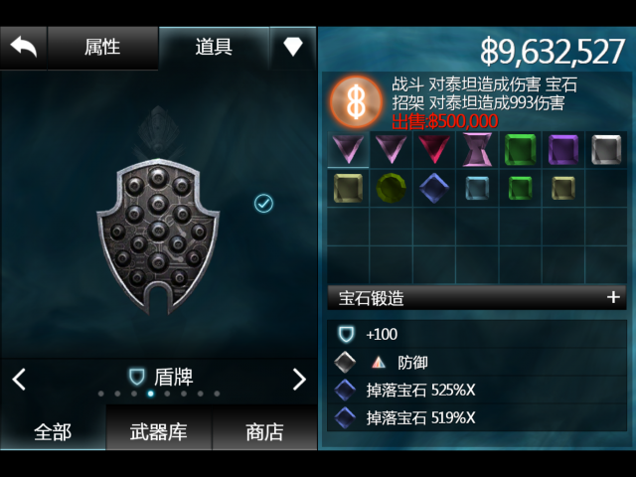Screen dimensions: 636x477
Task: Select the small light-blue square gem
Action: click(477, 188)
